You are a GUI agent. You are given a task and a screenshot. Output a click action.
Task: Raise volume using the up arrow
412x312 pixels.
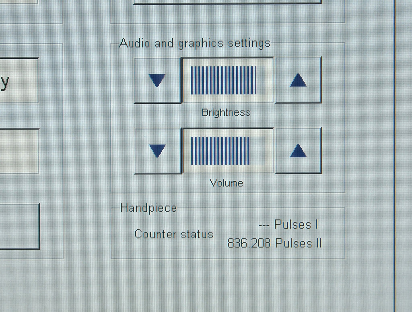tap(298, 151)
